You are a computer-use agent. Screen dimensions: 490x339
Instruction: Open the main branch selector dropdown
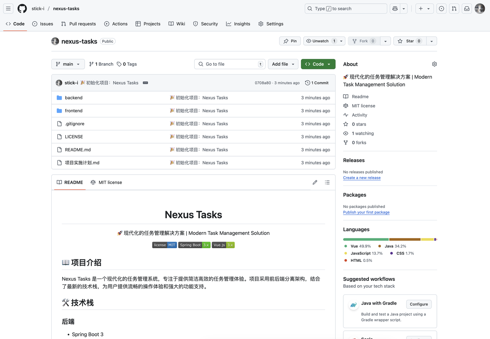(x=68, y=64)
